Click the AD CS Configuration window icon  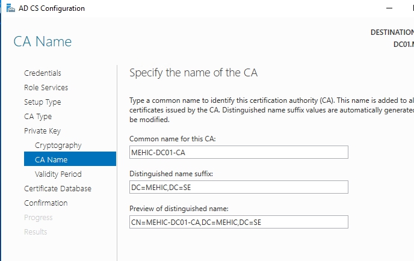click(10, 8)
